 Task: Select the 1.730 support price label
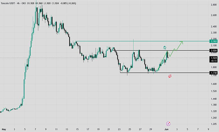(213, 73)
